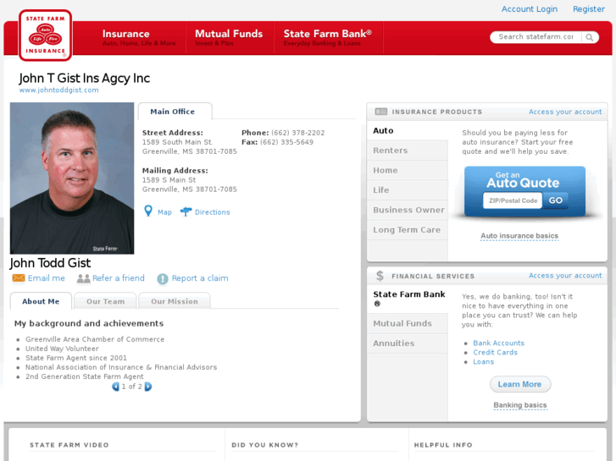The image size is (616, 461).
Task: Open the Auto insurance basics link
Action: pyautogui.click(x=519, y=236)
